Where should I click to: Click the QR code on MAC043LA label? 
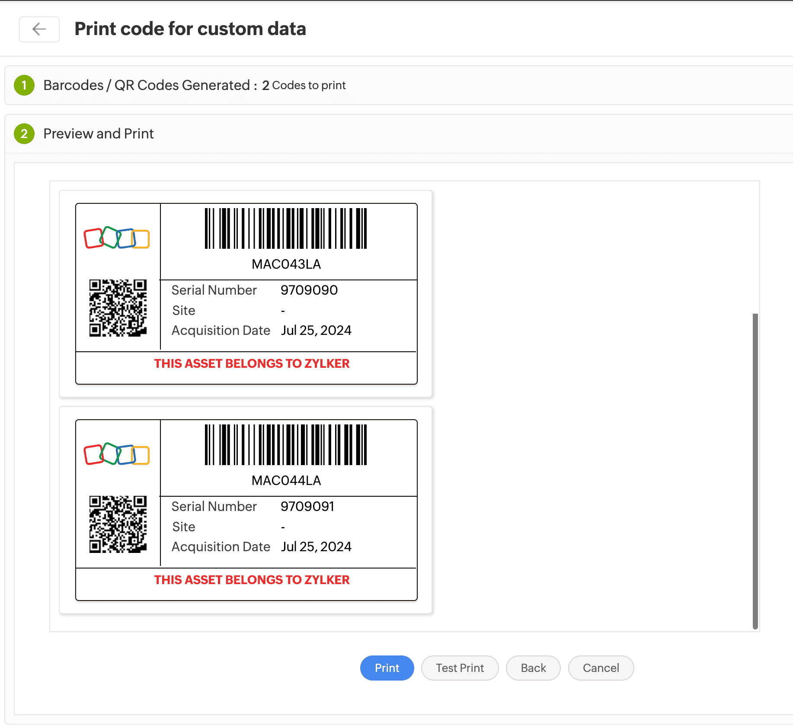point(118,308)
